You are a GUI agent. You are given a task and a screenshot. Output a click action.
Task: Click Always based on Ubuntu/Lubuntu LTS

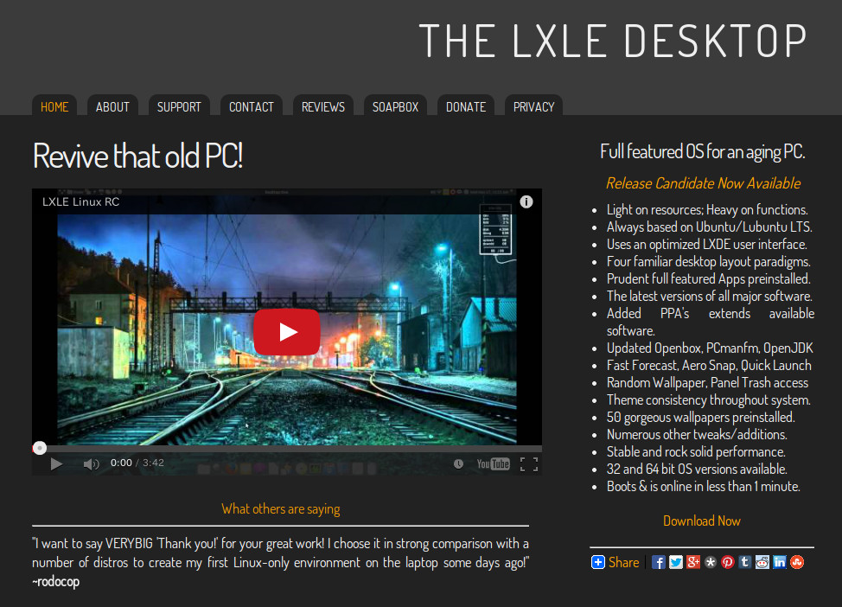click(x=710, y=227)
